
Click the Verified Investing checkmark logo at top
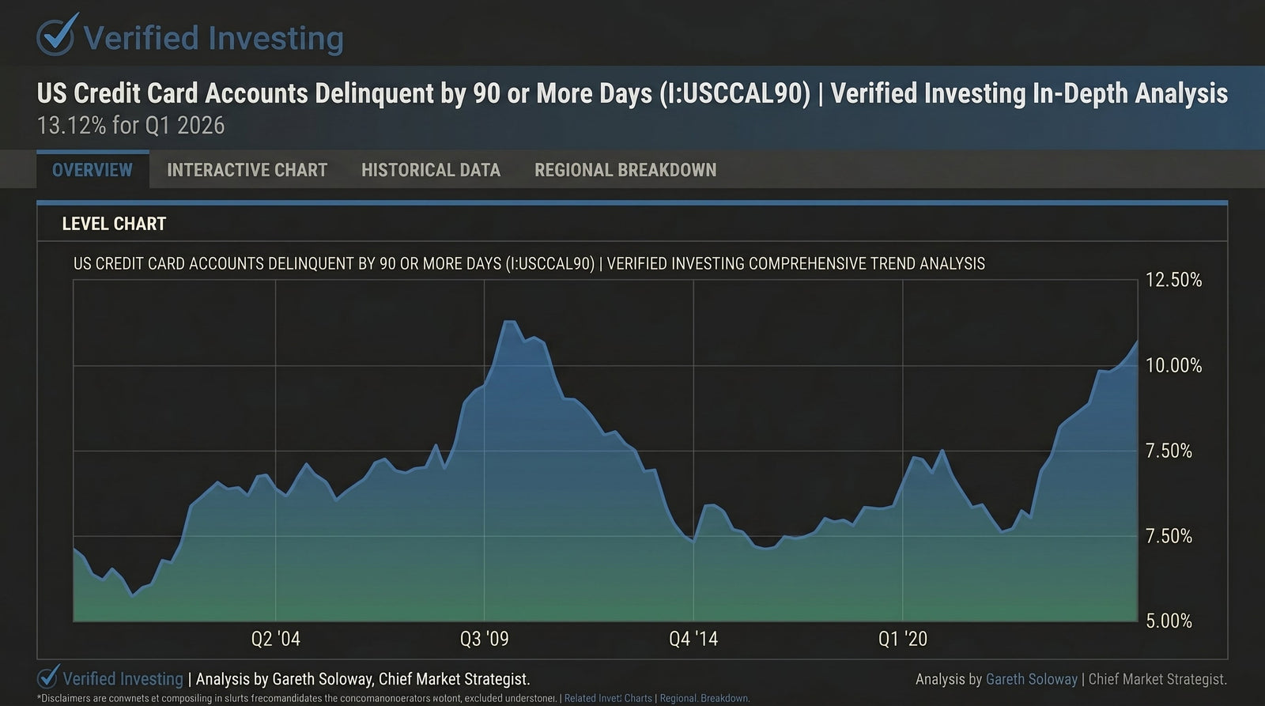tap(56, 36)
